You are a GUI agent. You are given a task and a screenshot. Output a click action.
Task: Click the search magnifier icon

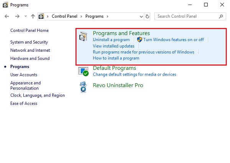pyautogui.click(x=221, y=16)
